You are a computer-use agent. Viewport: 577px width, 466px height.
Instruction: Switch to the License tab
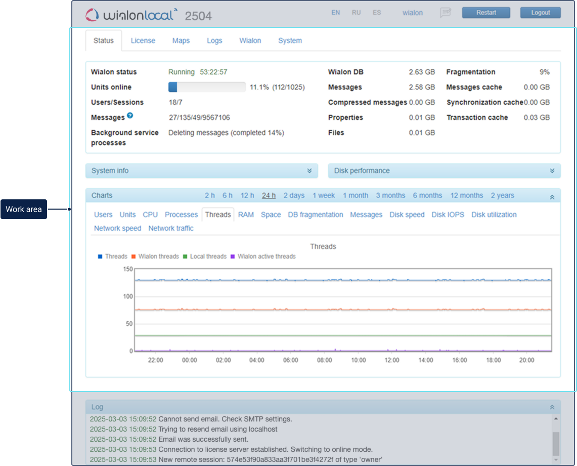143,40
